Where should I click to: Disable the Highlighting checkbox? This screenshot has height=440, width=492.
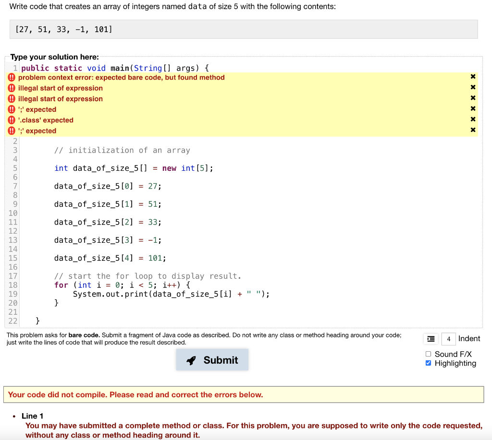(x=428, y=363)
